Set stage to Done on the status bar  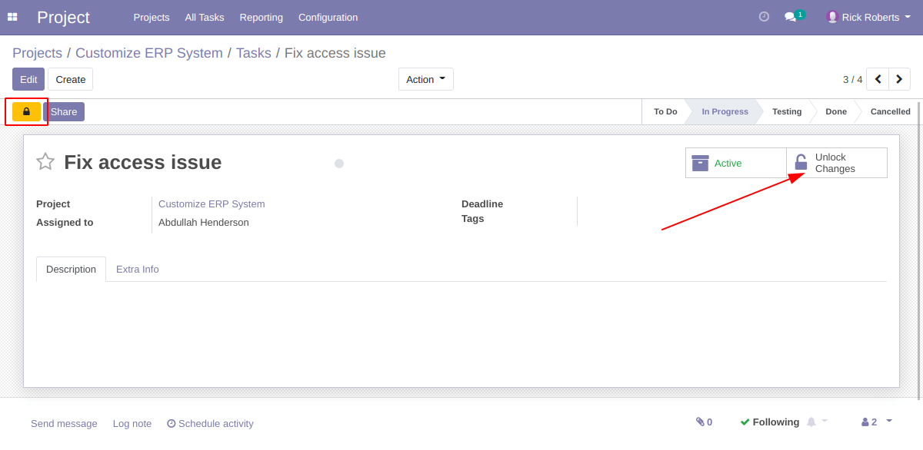pos(835,111)
